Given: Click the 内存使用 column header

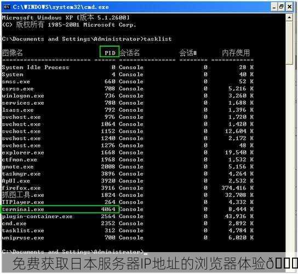Looking at the screenshot, I should (236, 53).
